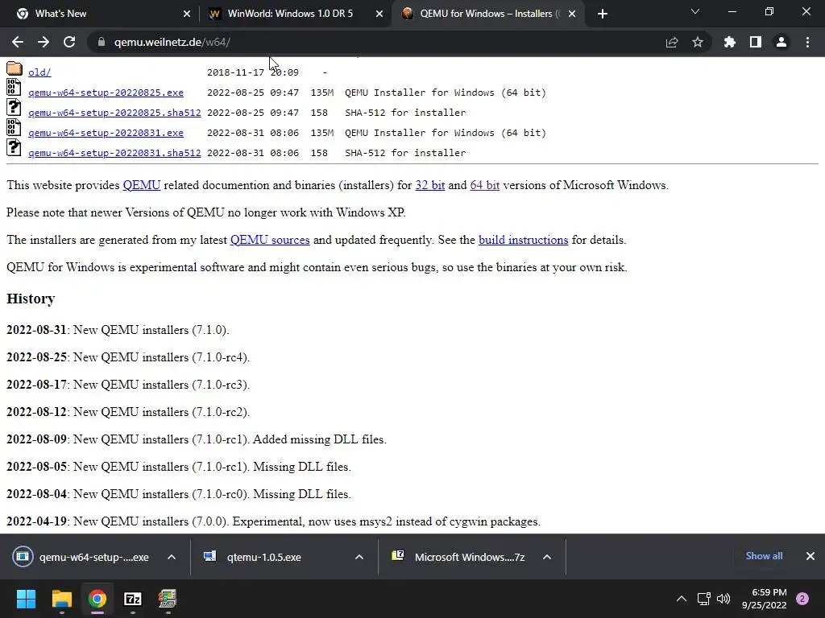Open the Chrome profile icon

pyautogui.click(x=781, y=42)
